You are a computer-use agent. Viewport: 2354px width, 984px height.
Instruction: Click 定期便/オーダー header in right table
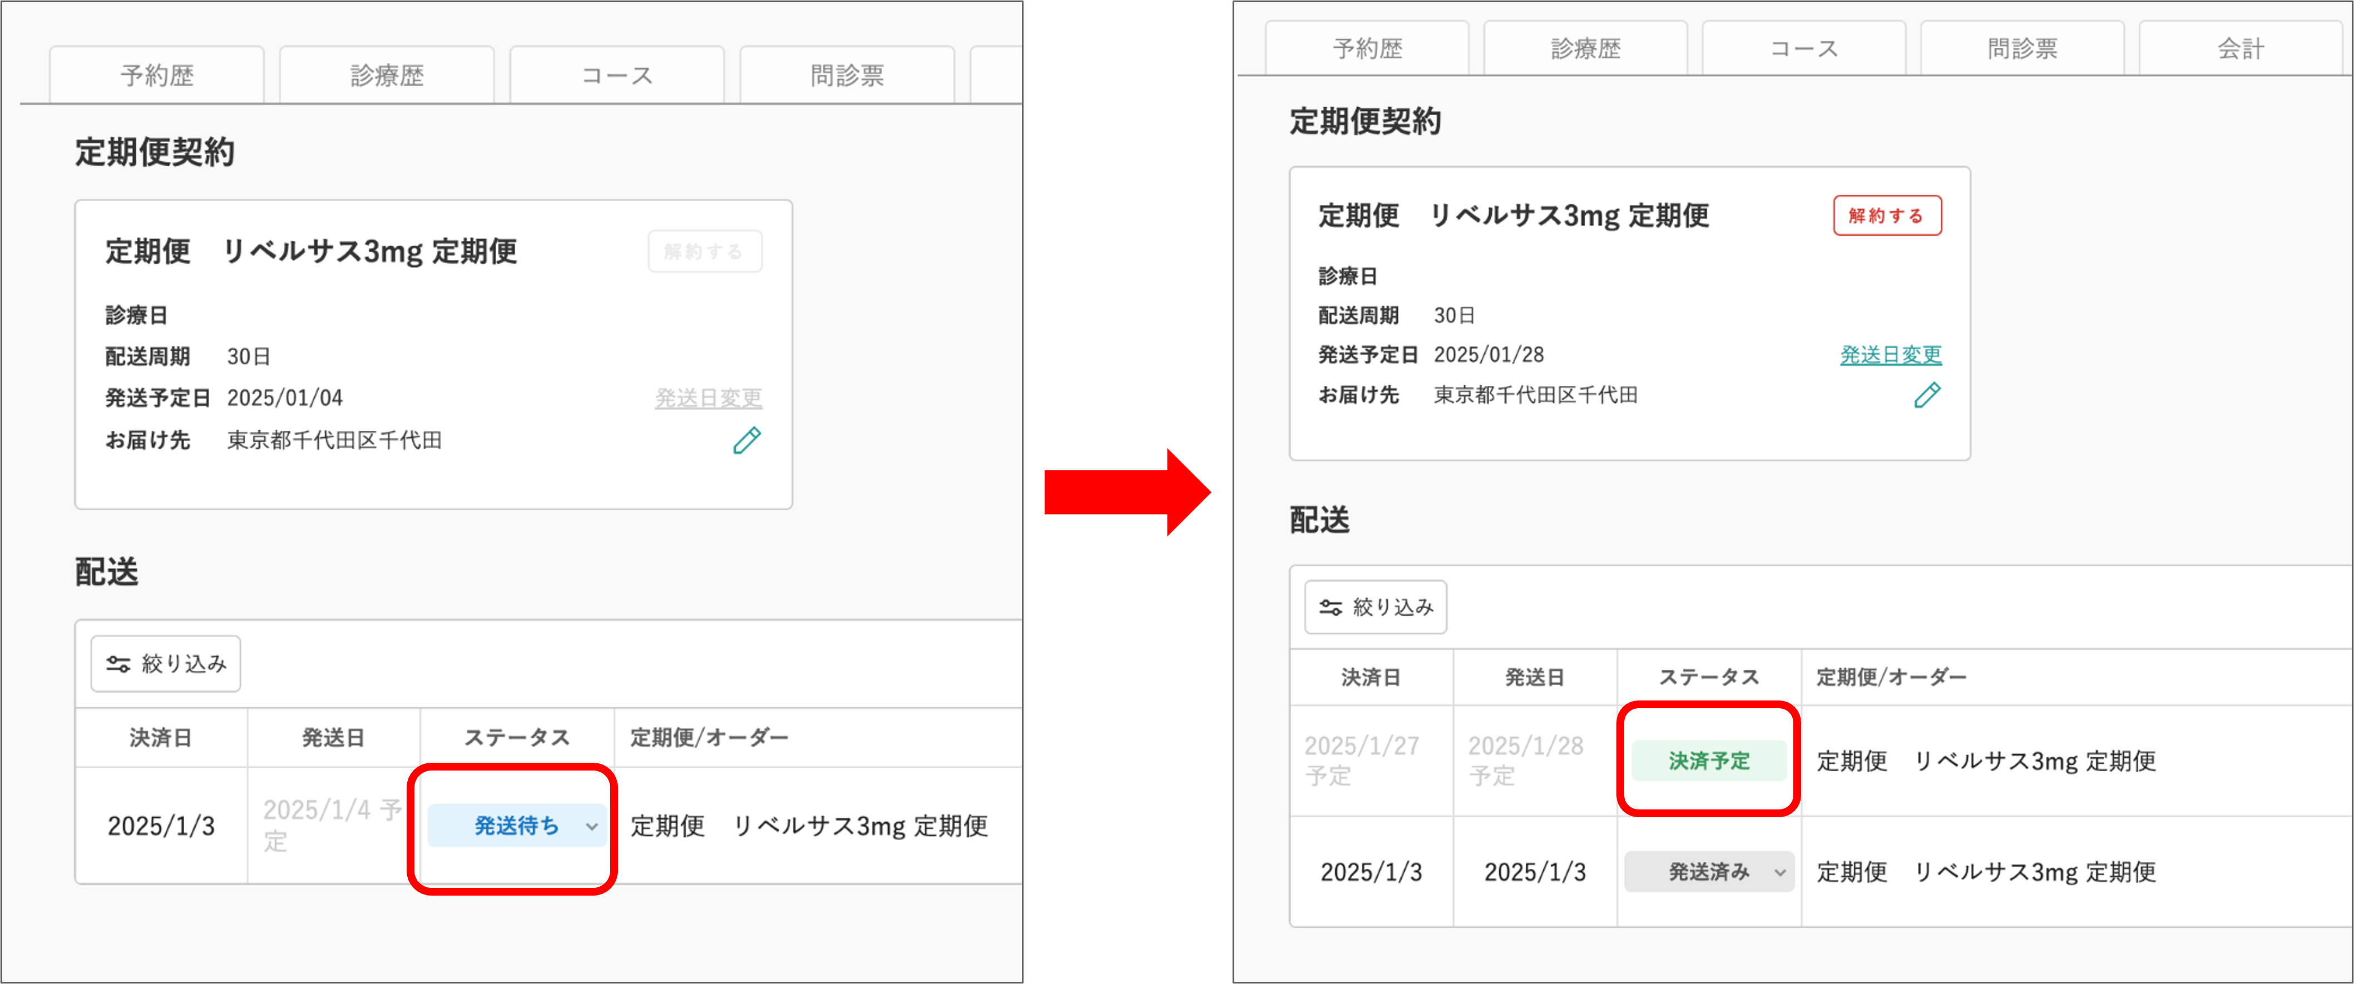point(1891,677)
